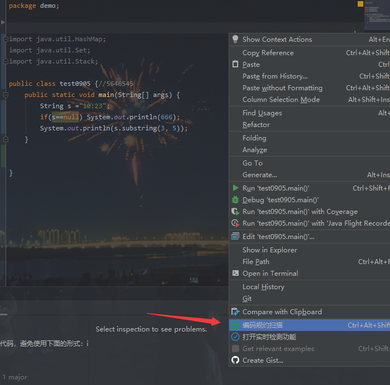Click the GitHub icon next to Create Gist
Image resolution: width=390 pixels, height=385 pixels.
coord(235,360)
